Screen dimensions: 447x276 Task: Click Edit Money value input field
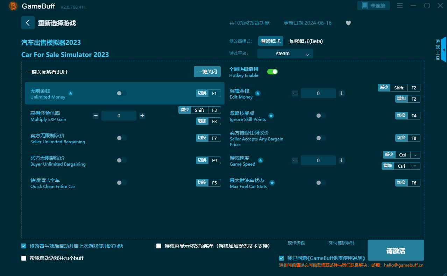pyautogui.click(x=318, y=93)
